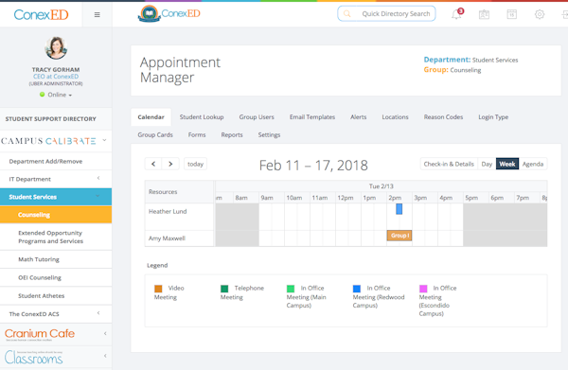Open Heather Lund's blue appointment
Image resolution: width=568 pixels, height=370 pixels.
(399, 209)
